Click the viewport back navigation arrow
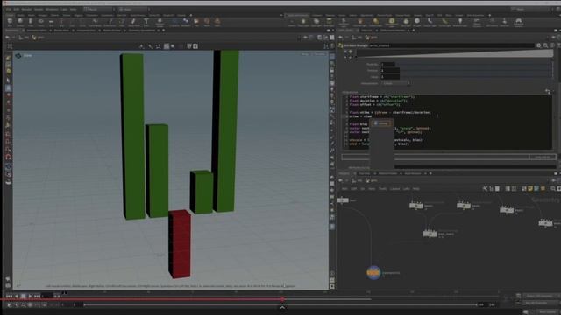This screenshot has width=561, height=315. coord(7,38)
